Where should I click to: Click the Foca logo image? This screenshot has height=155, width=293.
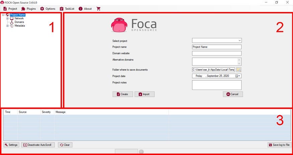pos(134,25)
